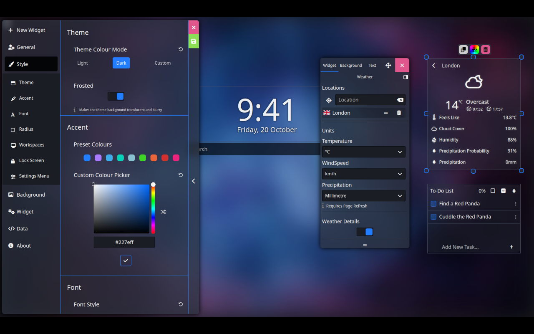
Task: Open the Text tab of the widget editor
Action: [x=372, y=65]
